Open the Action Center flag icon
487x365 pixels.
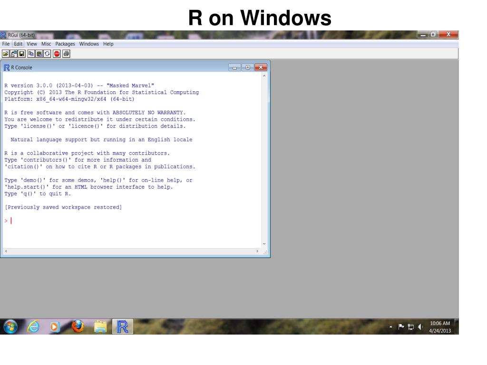click(401, 327)
